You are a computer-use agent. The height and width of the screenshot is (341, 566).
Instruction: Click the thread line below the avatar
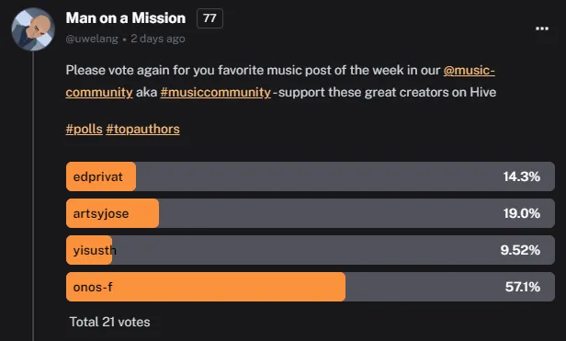(x=33, y=196)
